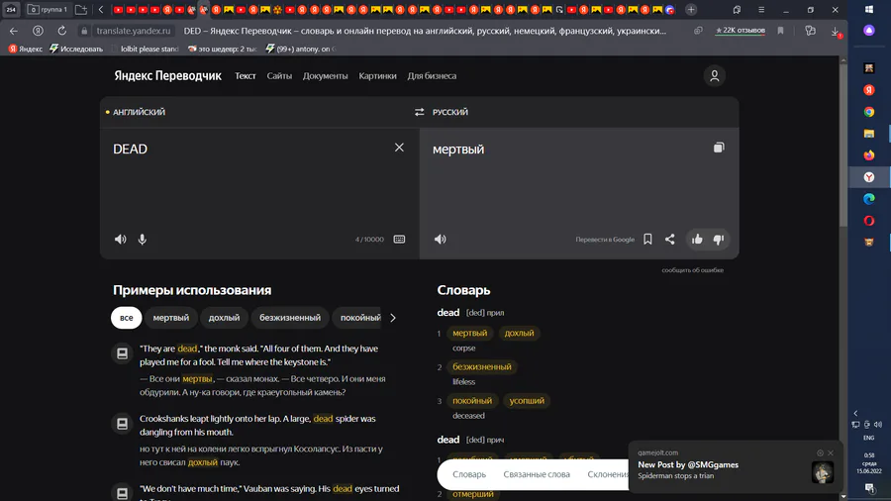Viewport: 891px width, 501px height.
Task: Open ENG keyboard language indicator
Action: point(869,438)
